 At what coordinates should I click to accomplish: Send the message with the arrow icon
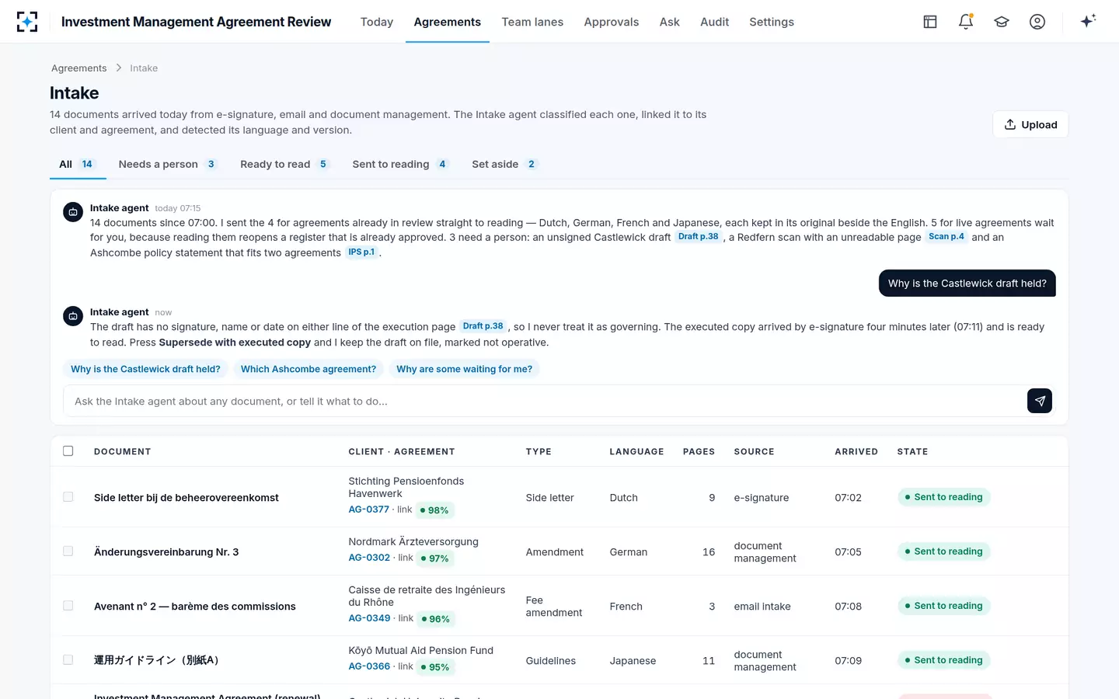pyautogui.click(x=1040, y=401)
